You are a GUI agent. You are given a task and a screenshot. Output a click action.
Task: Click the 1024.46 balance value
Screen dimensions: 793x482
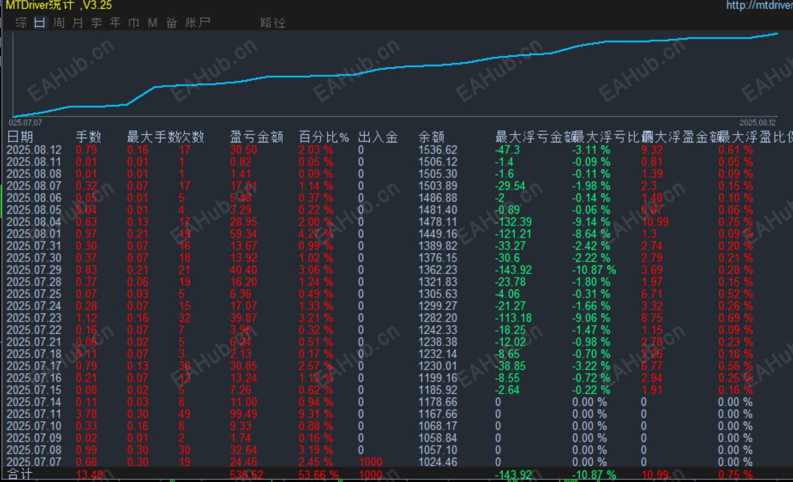tap(438, 462)
